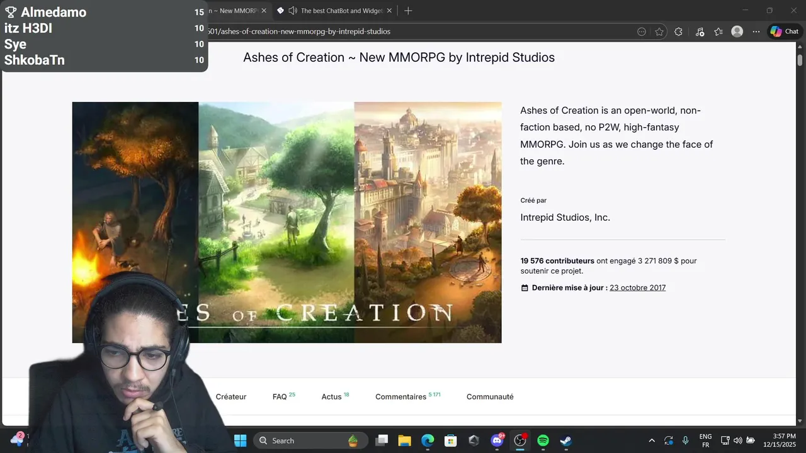Open Microsoft Store from the taskbar
This screenshot has width=806, height=453.
[x=450, y=440]
